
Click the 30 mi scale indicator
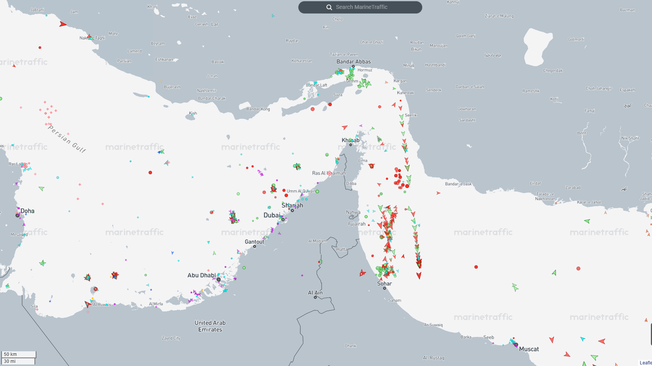point(18,361)
